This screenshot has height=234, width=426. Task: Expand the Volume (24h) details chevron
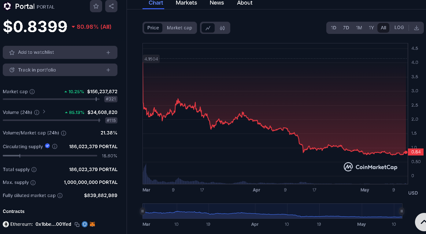point(43,112)
